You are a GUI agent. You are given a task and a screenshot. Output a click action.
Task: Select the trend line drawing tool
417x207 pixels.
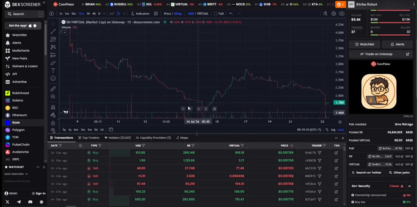tap(53, 32)
